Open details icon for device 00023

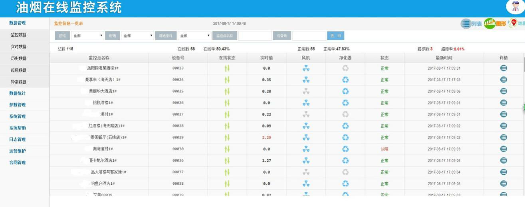(x=503, y=68)
